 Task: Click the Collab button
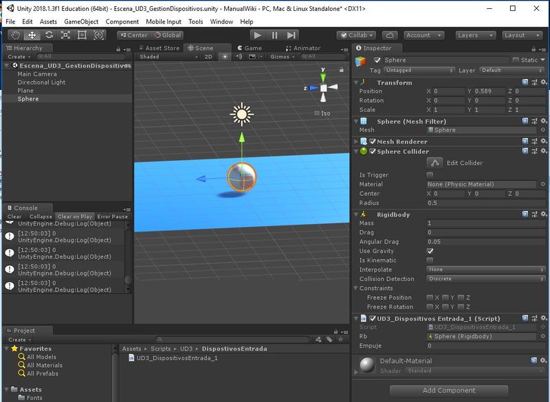[x=356, y=36]
